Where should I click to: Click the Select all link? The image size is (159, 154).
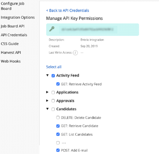pos(54,67)
